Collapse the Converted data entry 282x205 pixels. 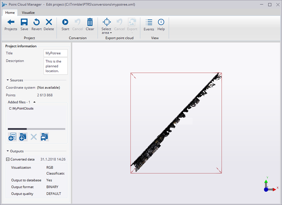pyautogui.click(x=8, y=159)
